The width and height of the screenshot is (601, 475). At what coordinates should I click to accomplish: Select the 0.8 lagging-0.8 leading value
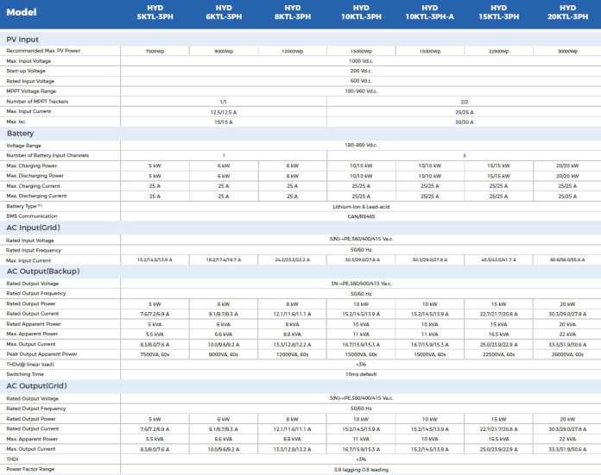(x=361, y=469)
